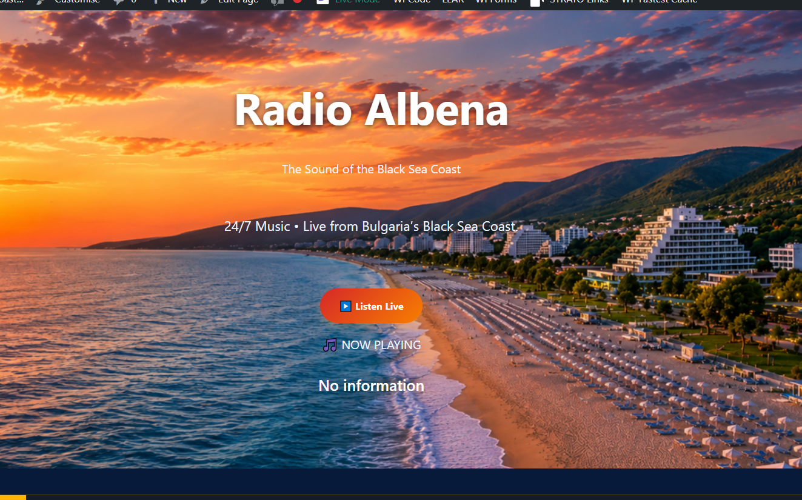Click the "24/7 Music • Live from Bulgaria's Black Sea Coast" line
Image resolution: width=802 pixels, height=500 pixels.
(370, 226)
